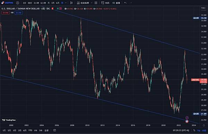Toggle the percent scale button
The width and height of the screenshot is (208, 134).
click(194, 131)
